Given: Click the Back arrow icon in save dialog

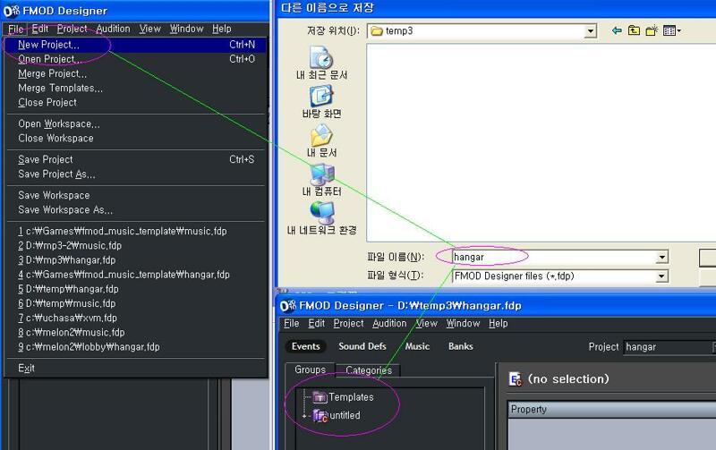Looking at the screenshot, I should (x=617, y=30).
